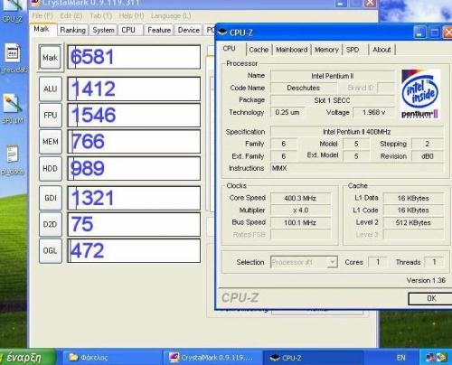Run the D2D benchmark button

tap(51, 224)
